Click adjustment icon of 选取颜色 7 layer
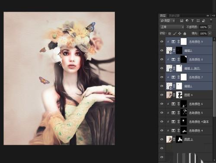This screenshot has height=163, width=216. pyautogui.click(x=173, y=77)
